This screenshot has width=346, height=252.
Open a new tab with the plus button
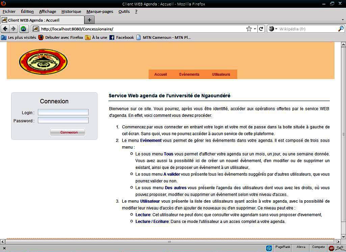coord(90,20)
